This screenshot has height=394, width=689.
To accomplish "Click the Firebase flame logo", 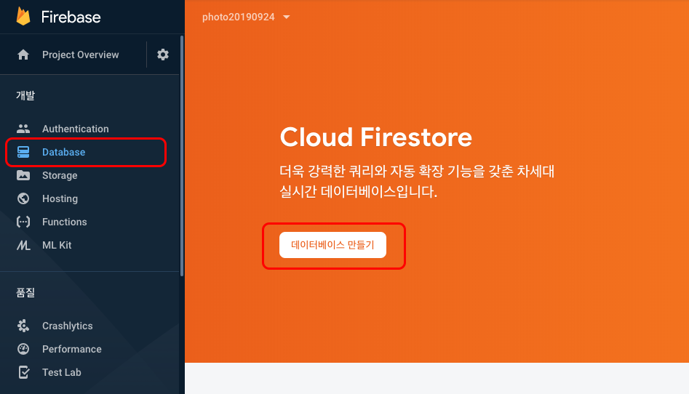I will tap(23, 17).
